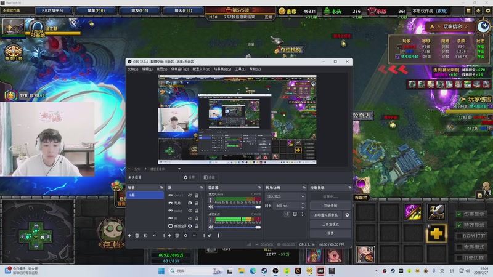Click the level 78 hero portrait item
The width and height of the screenshot is (493, 277).
(365, 254)
